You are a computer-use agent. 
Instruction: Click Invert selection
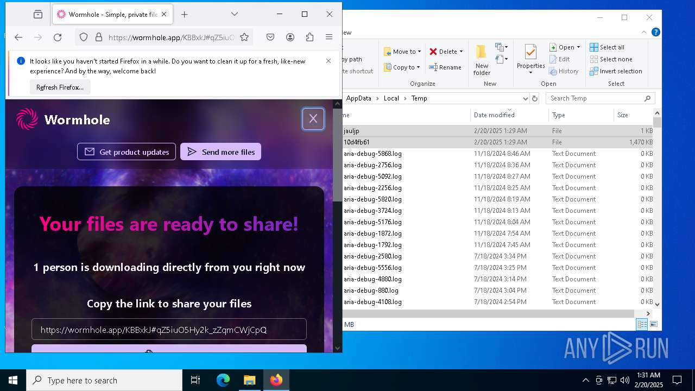click(x=616, y=71)
